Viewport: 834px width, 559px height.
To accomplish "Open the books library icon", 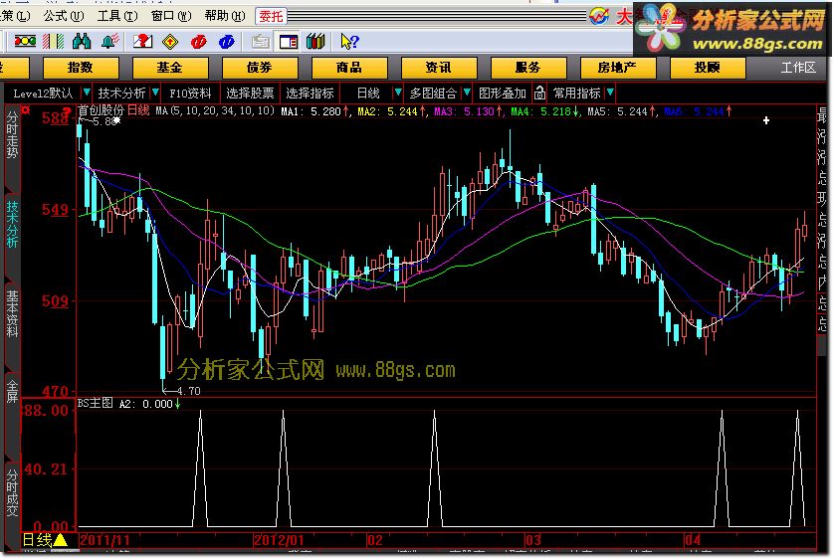I will pyautogui.click(x=315, y=41).
